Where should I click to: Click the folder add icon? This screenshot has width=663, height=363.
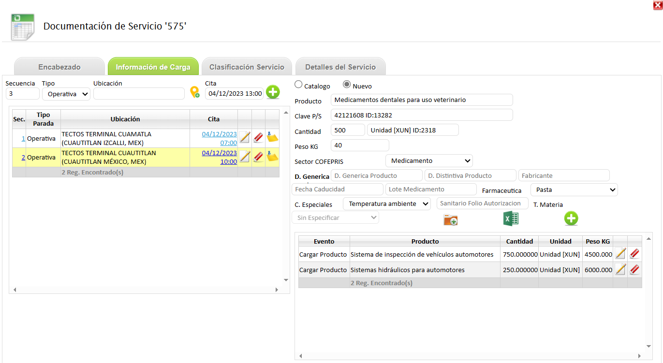click(450, 220)
